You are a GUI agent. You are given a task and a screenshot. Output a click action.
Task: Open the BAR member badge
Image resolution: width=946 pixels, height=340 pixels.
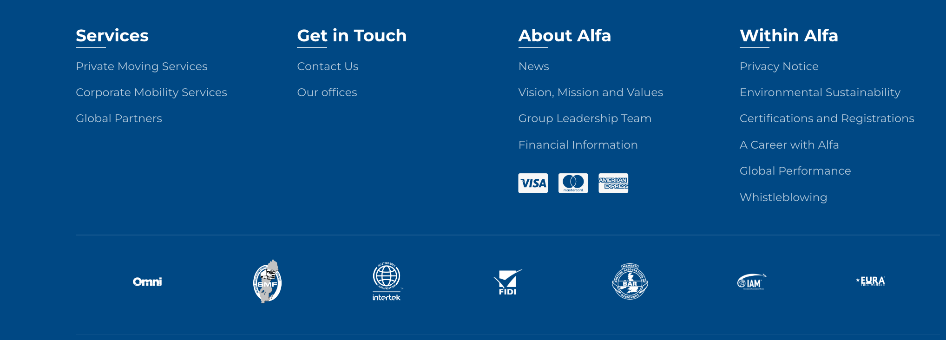(630, 281)
